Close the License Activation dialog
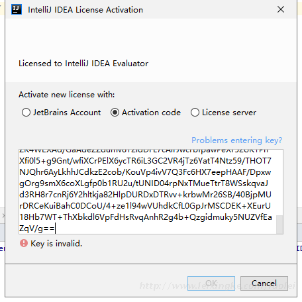Screen dimensions: 302x302 point(281,9)
